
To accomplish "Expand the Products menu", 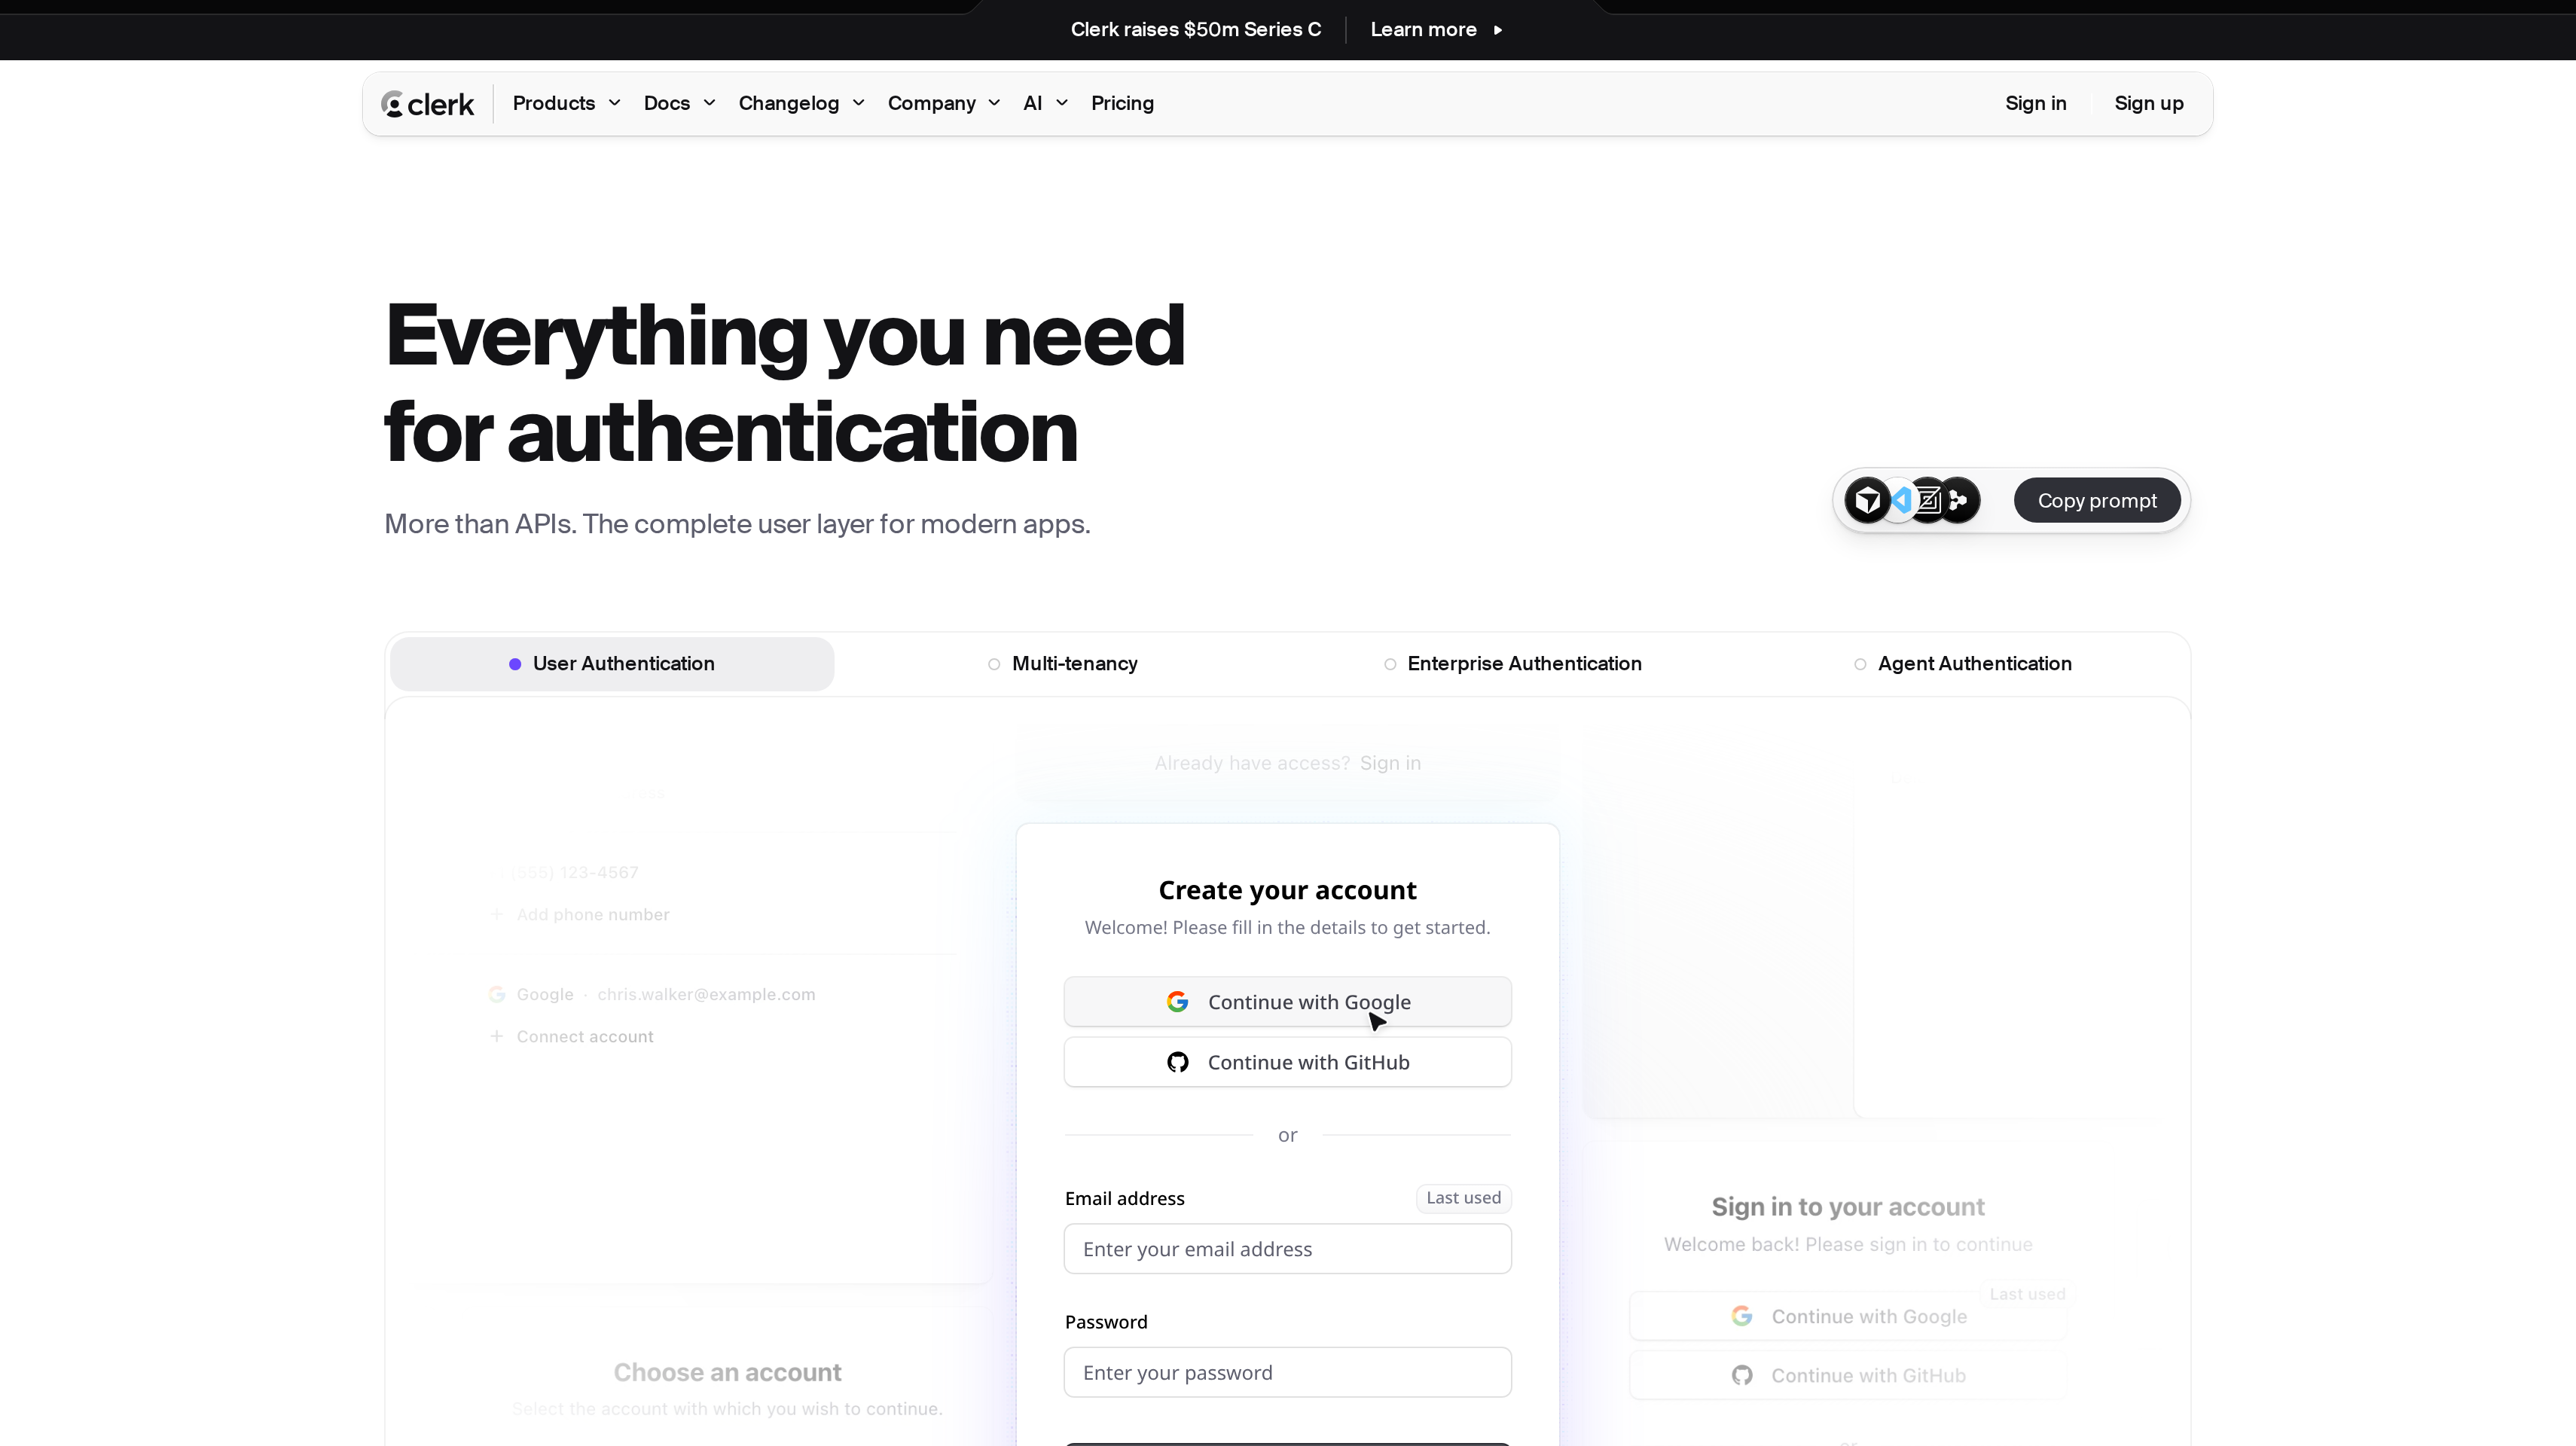I will [566, 103].
